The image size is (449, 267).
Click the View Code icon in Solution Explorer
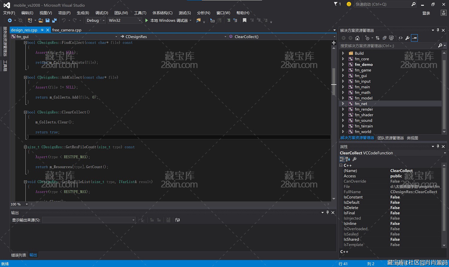(x=401, y=38)
